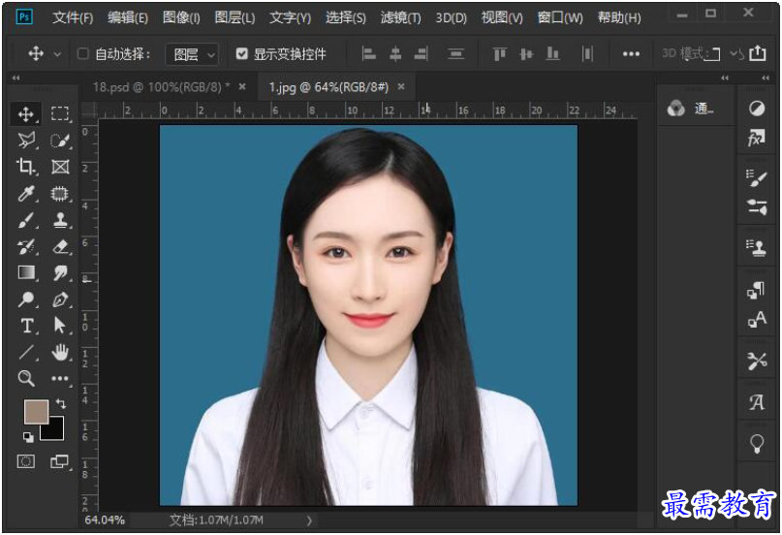Open the Paragraph panel icon

tap(757, 289)
